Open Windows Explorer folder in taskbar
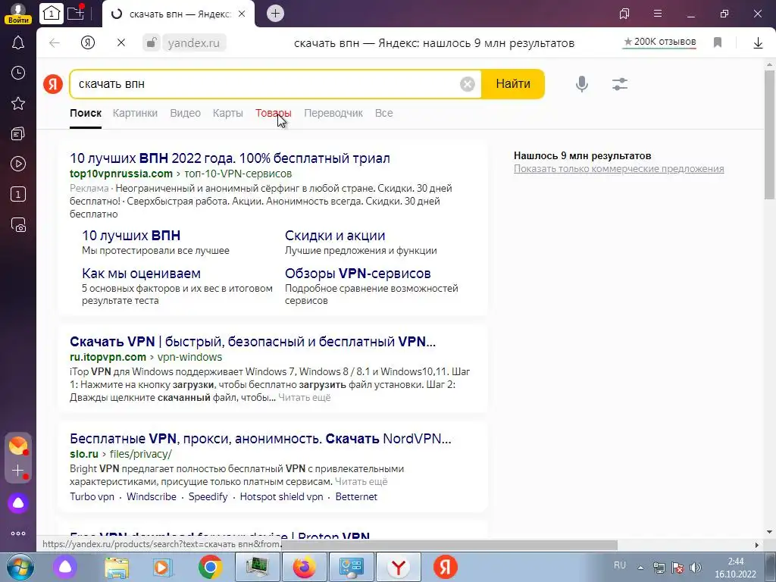Screen dimensions: 776x582 pyautogui.click(x=117, y=567)
